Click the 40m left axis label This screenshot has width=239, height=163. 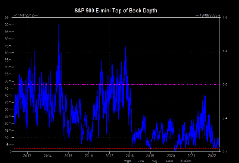tap(8, 95)
